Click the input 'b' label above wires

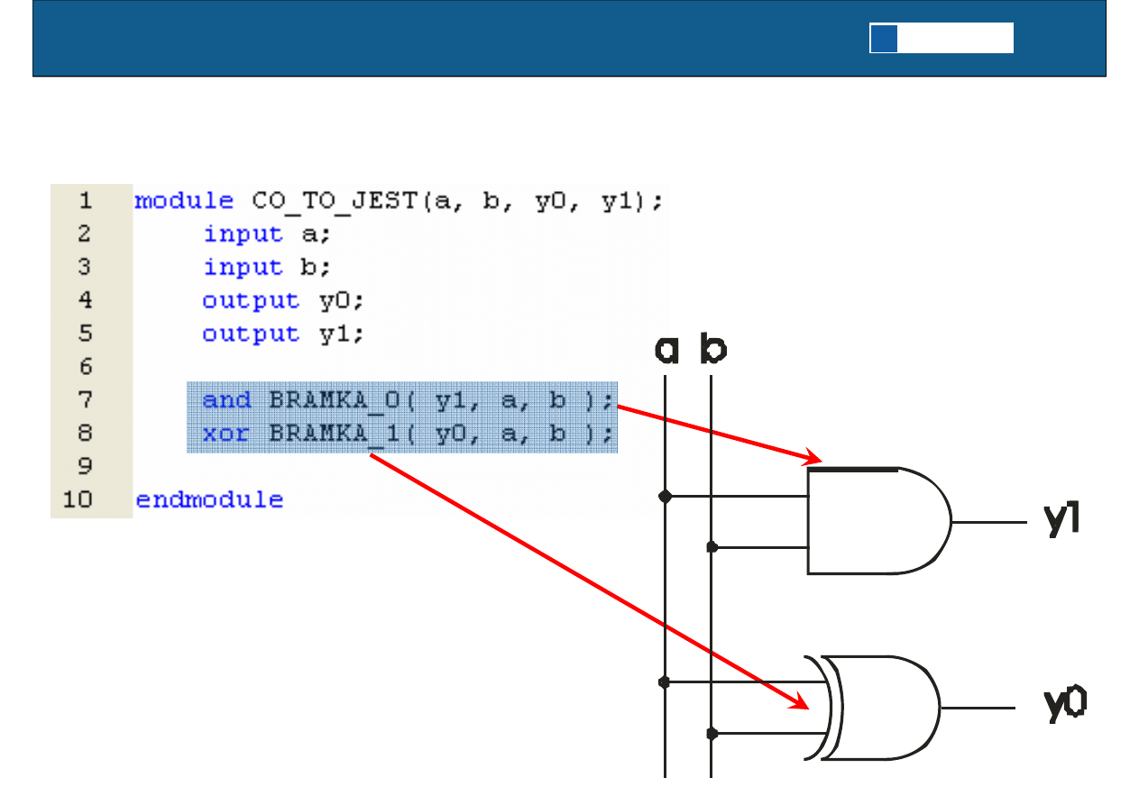coord(712,351)
